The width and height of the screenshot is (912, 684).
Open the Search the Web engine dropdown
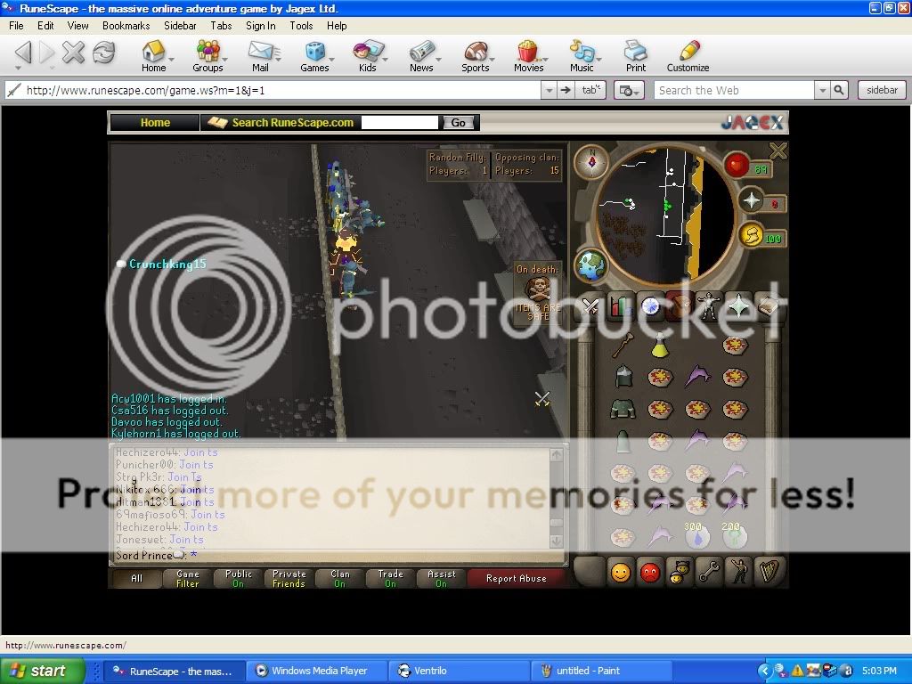pos(821,90)
